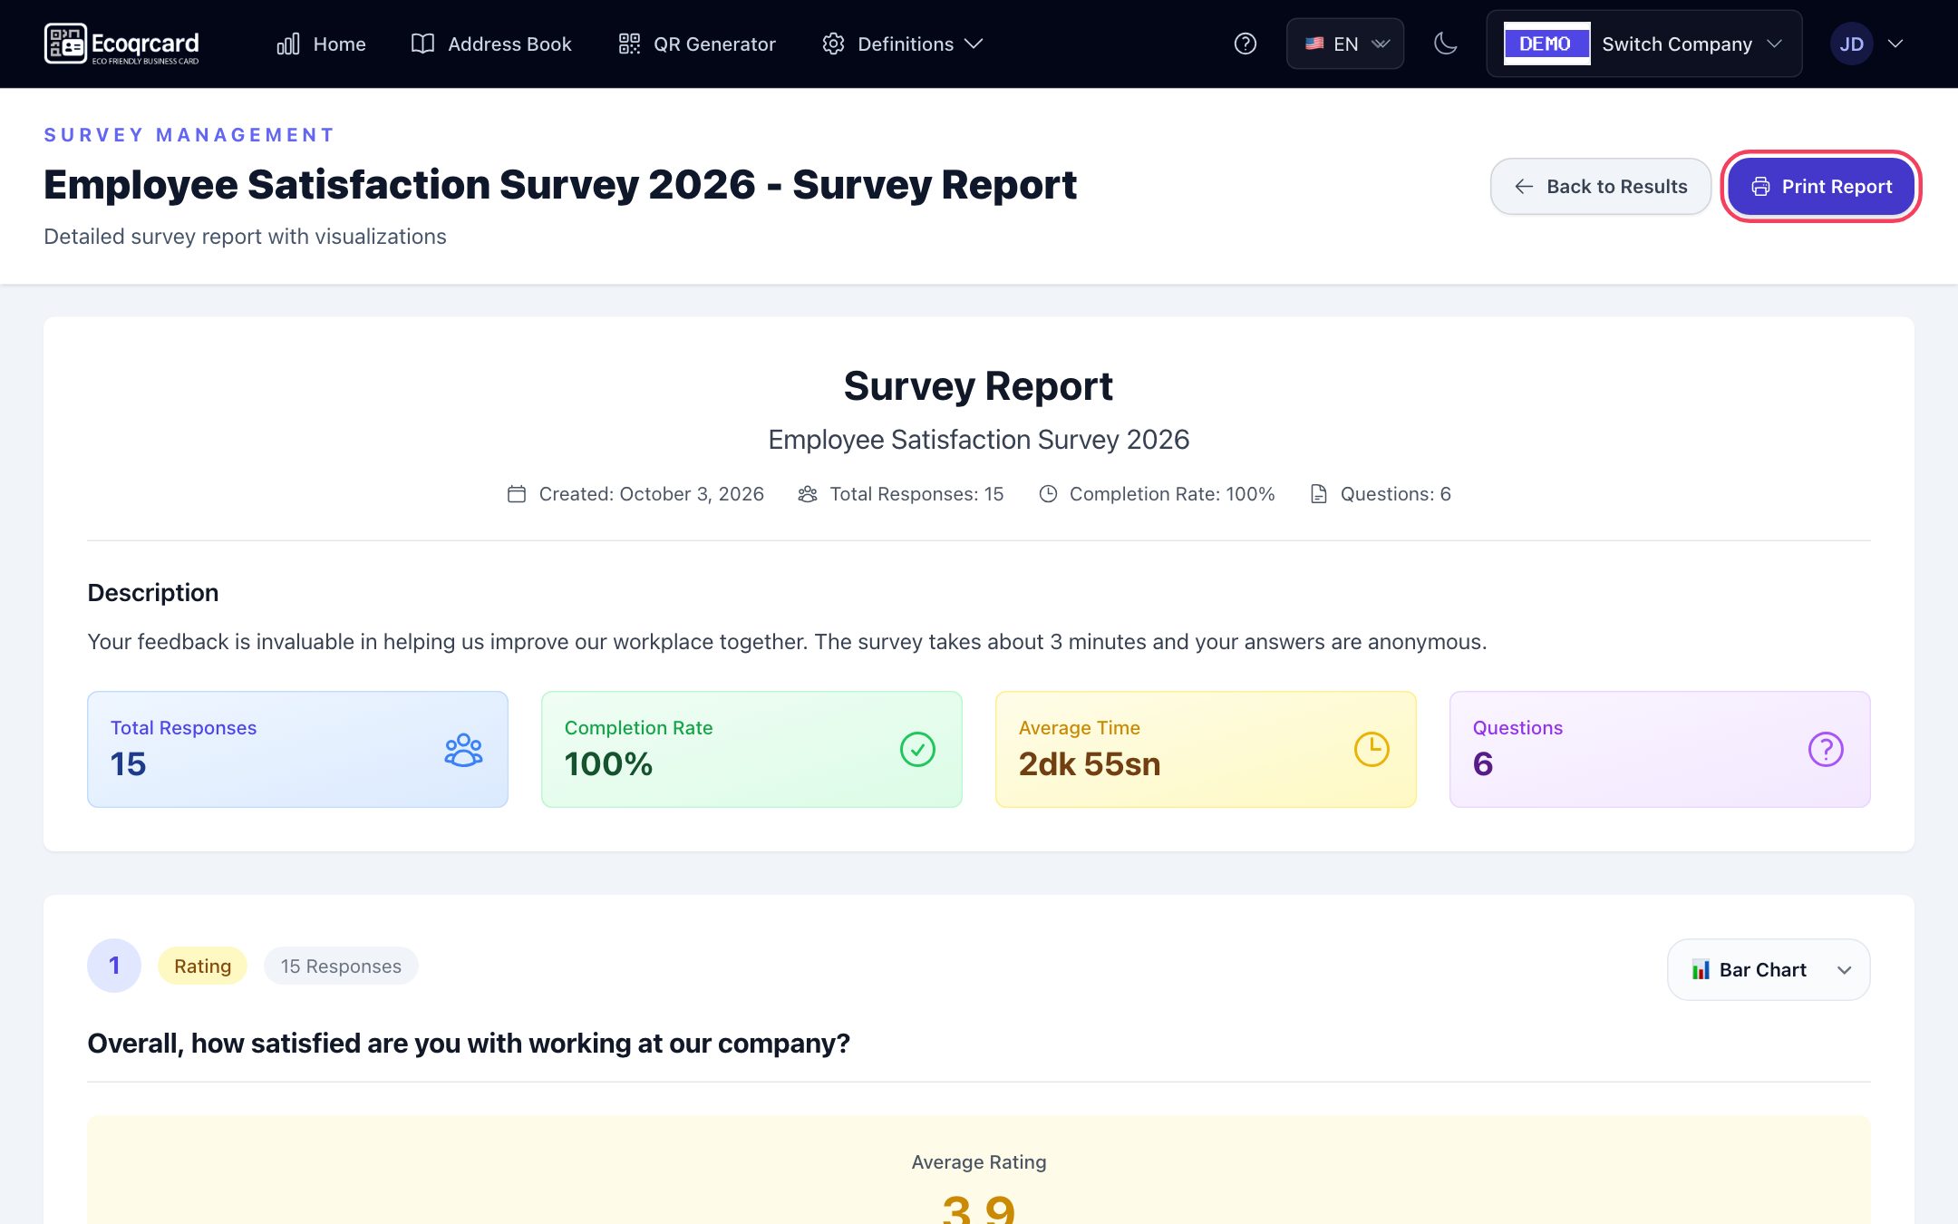Open Switch Company dropdown
Image resolution: width=1958 pixels, height=1224 pixels.
pos(1644,44)
